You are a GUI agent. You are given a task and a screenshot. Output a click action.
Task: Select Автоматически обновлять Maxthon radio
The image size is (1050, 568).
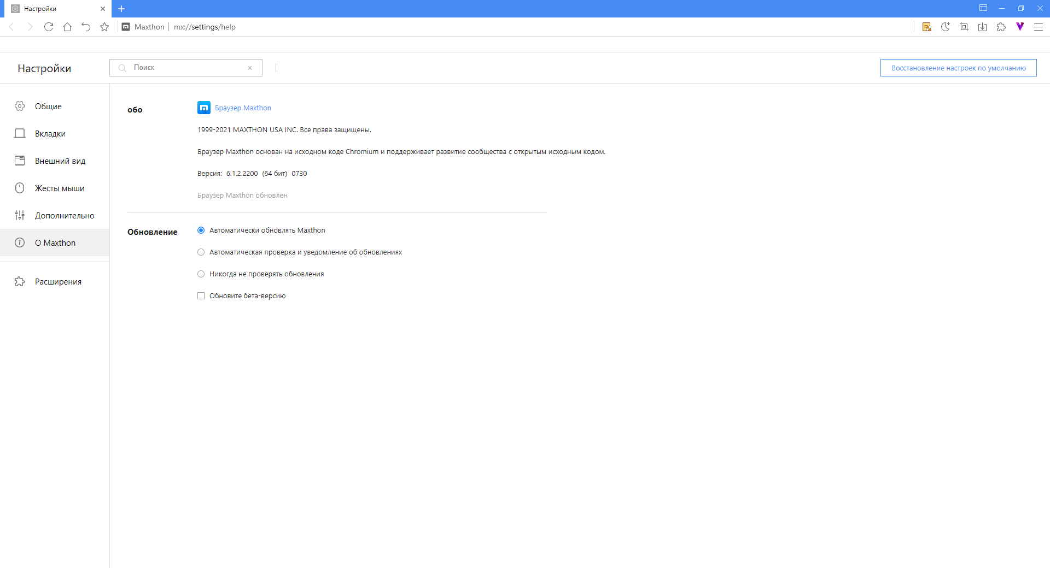click(201, 230)
